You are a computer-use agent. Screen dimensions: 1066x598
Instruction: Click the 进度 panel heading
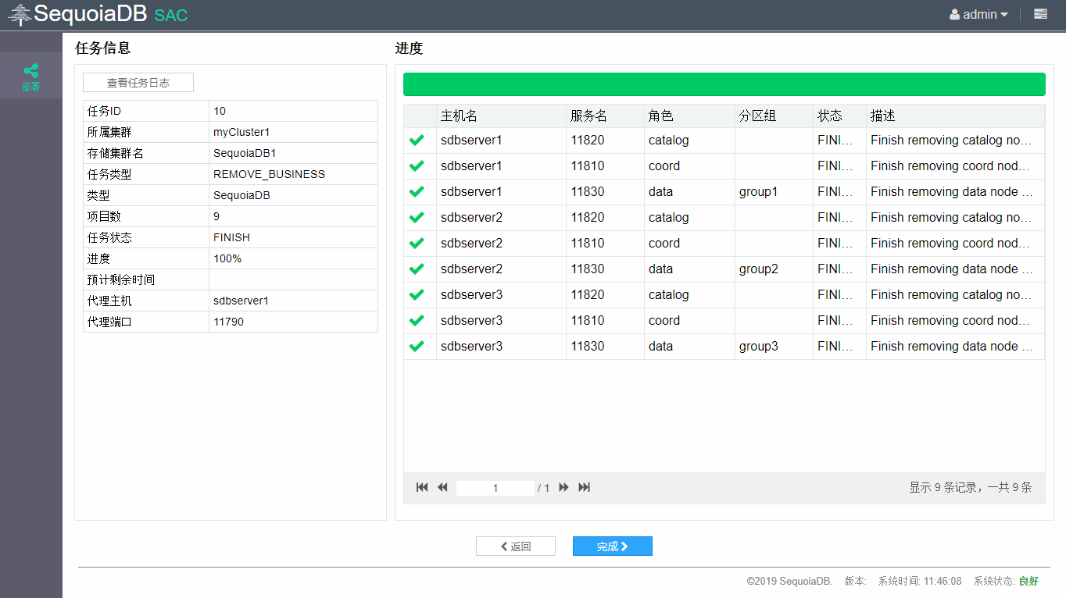coord(409,48)
